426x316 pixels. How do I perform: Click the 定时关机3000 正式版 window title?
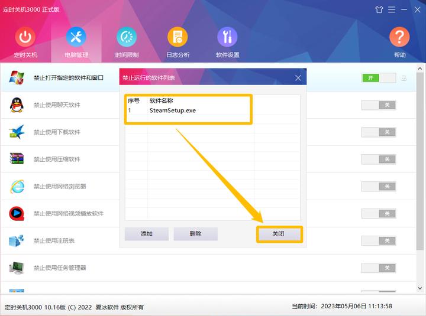pyautogui.click(x=31, y=9)
